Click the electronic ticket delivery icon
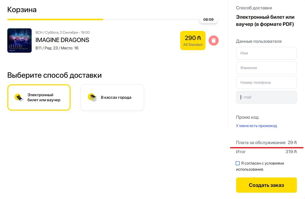This screenshot has width=305, height=199. pyautogui.click(x=19, y=97)
